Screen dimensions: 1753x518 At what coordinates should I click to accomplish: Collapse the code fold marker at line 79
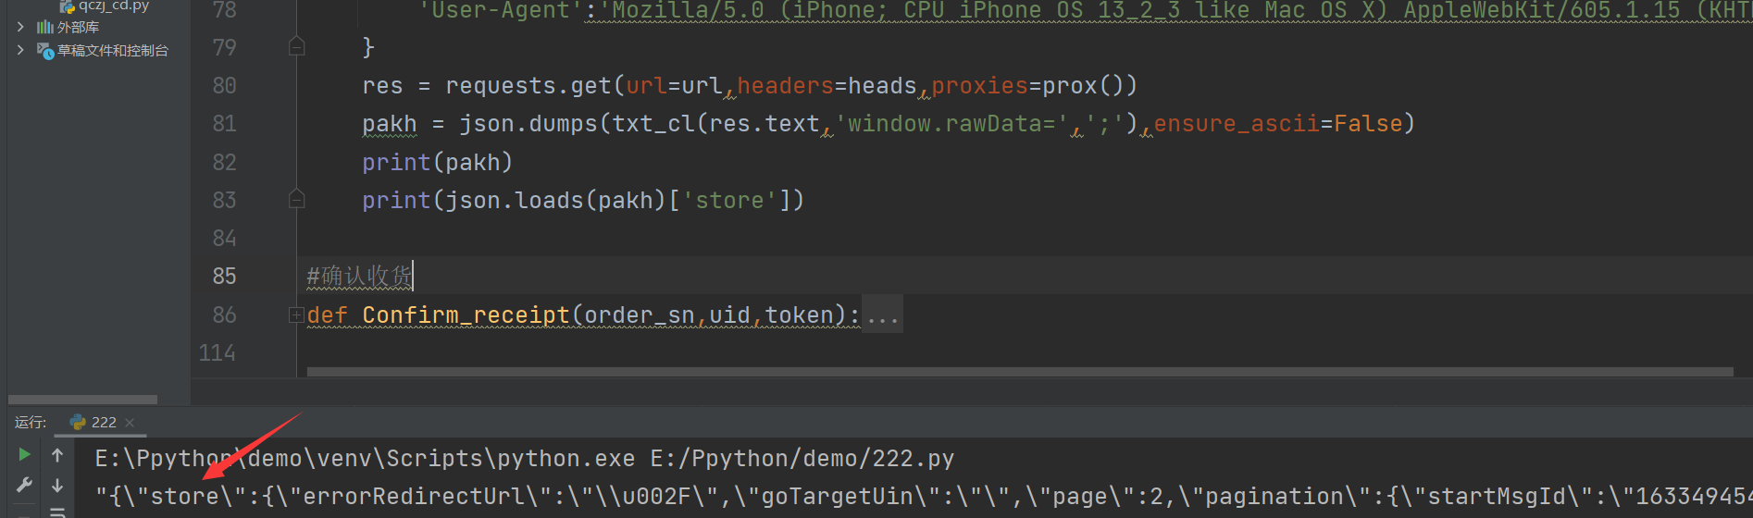click(296, 46)
